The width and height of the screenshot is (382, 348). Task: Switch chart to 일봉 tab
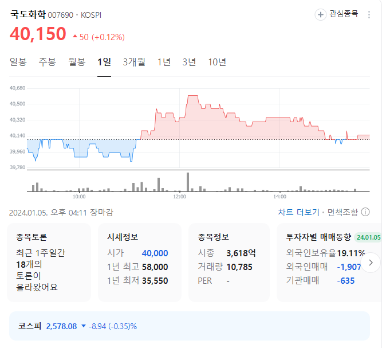pos(18,62)
